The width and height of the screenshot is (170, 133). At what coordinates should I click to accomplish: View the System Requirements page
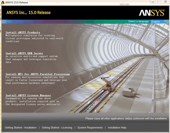(x=90, y=127)
